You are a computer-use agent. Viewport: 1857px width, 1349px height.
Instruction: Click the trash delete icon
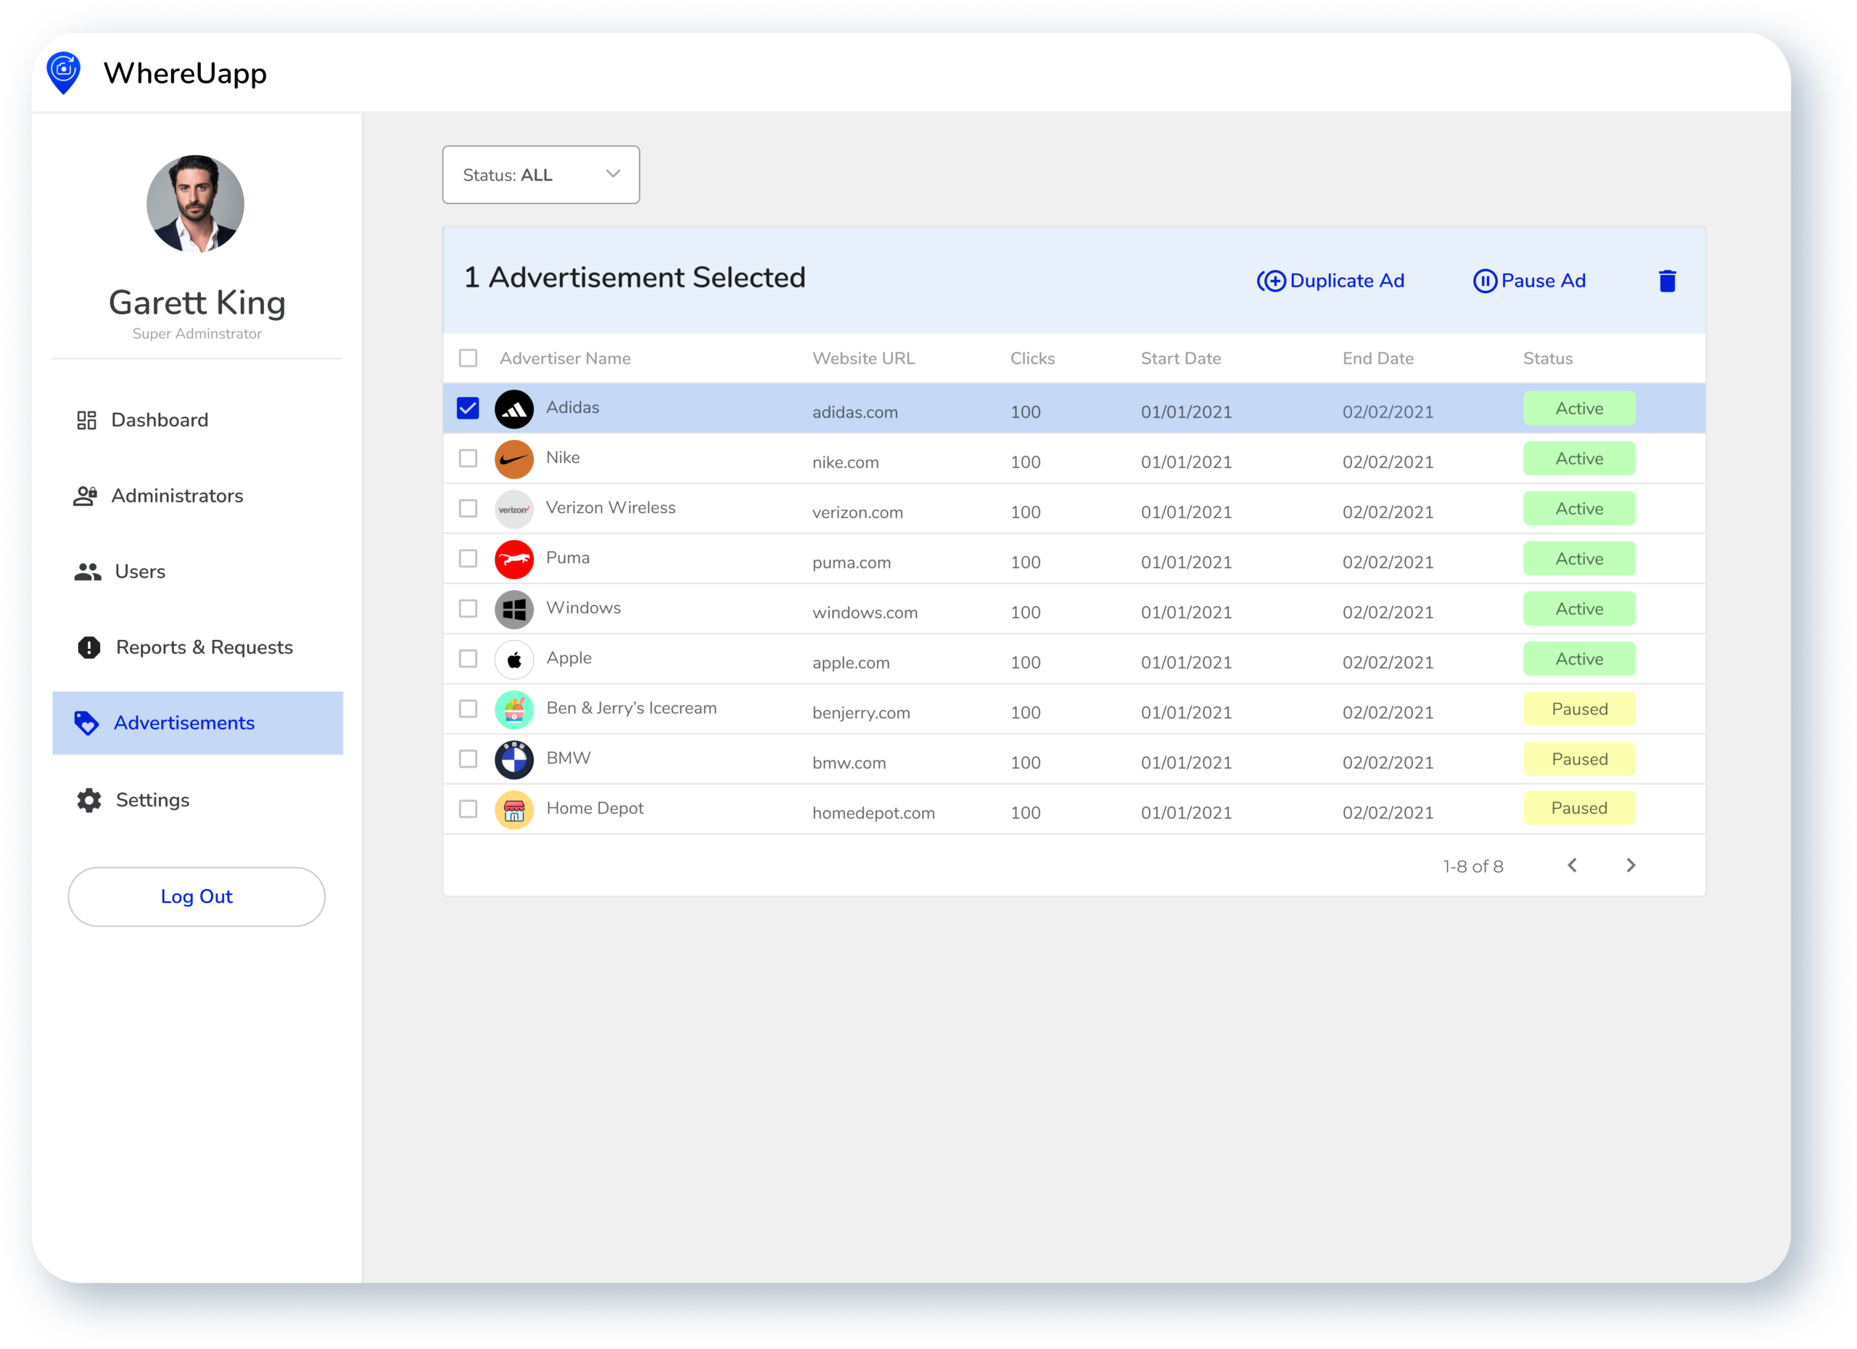tap(1667, 281)
